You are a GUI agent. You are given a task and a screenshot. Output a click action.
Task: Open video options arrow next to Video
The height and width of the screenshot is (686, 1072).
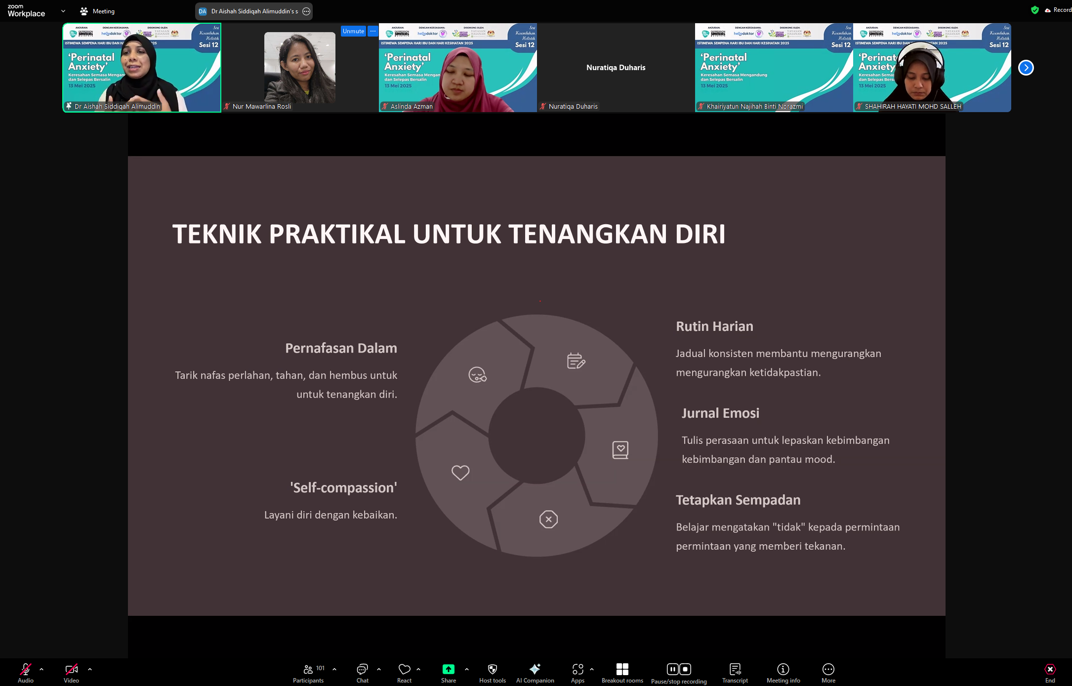[x=90, y=669]
